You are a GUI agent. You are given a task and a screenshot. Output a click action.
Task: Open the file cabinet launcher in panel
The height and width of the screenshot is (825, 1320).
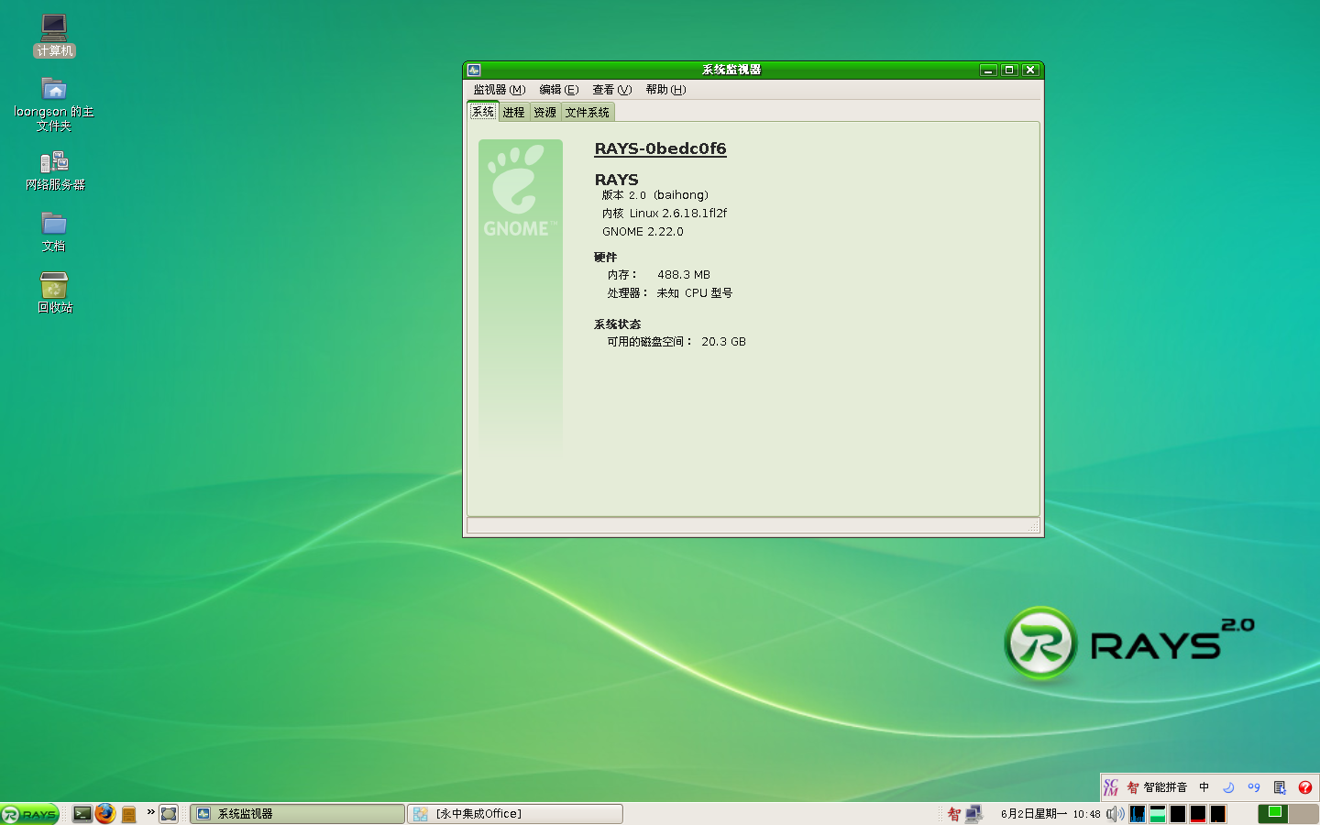(129, 813)
